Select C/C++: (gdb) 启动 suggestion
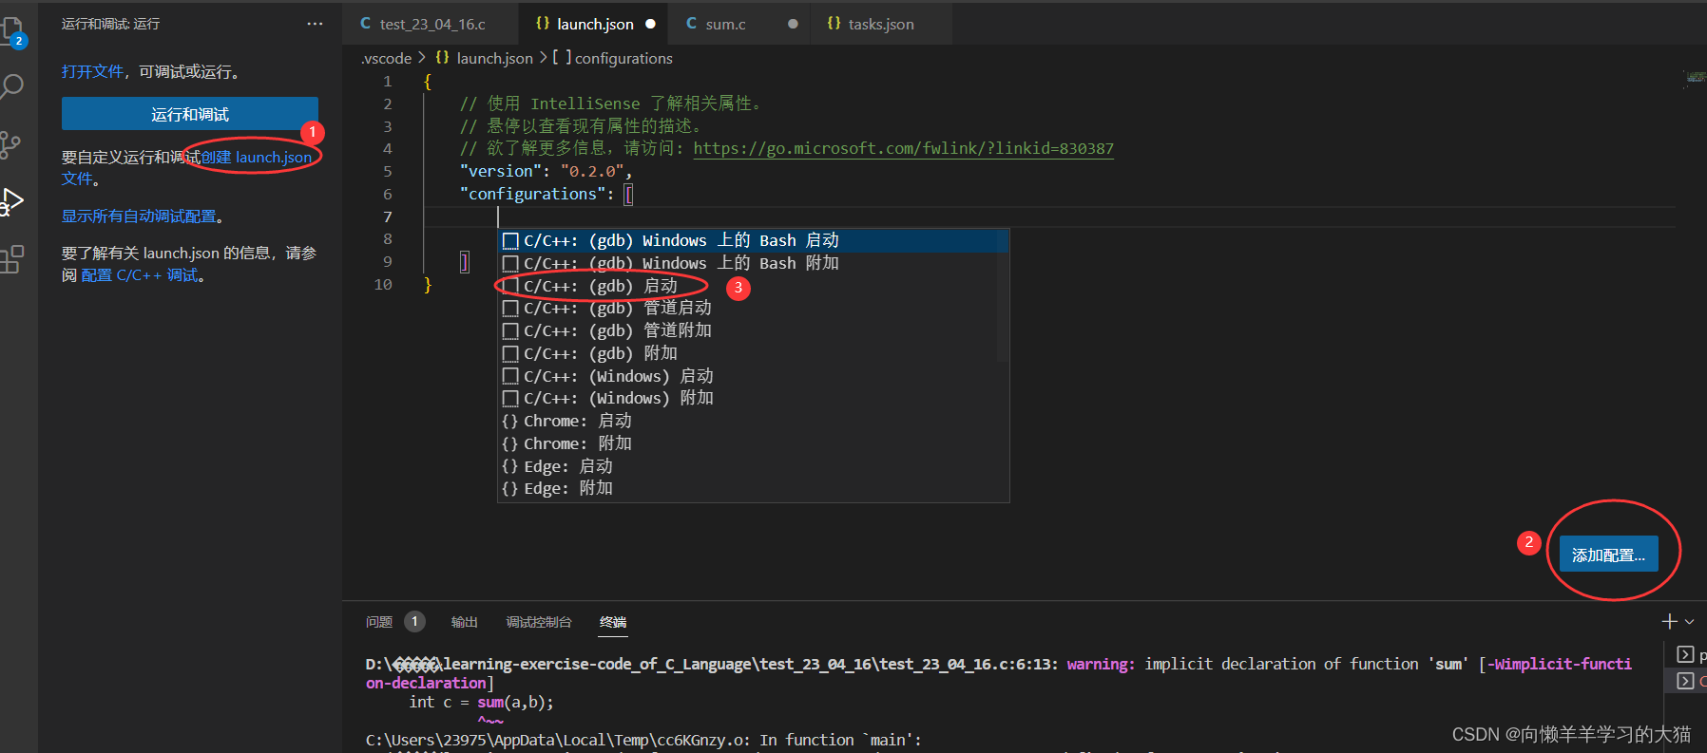The height and width of the screenshot is (753, 1707). click(754, 286)
